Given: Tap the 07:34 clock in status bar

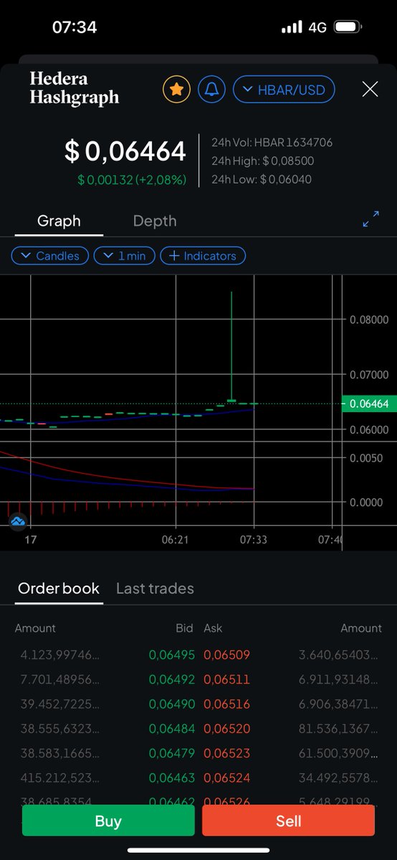Looking at the screenshot, I should 75,27.
